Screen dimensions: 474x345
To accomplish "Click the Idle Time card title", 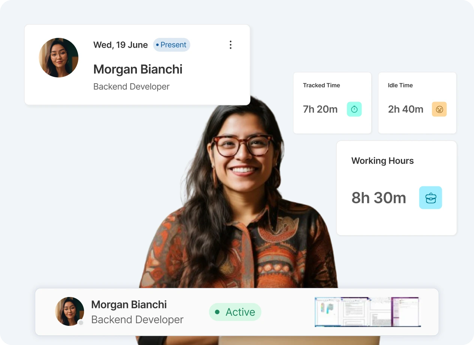I will [x=400, y=85].
